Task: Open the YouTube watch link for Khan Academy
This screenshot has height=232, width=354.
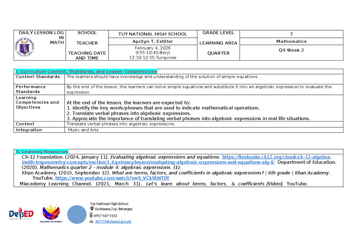Action: tap(112, 179)
